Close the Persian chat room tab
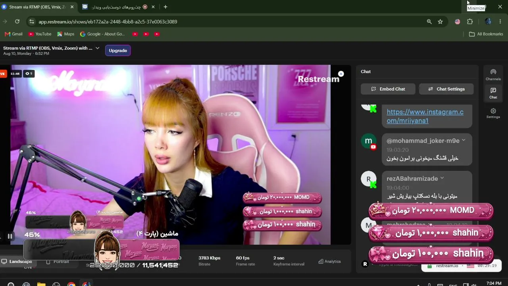Viewport: 508px width, 286px height. click(153, 7)
